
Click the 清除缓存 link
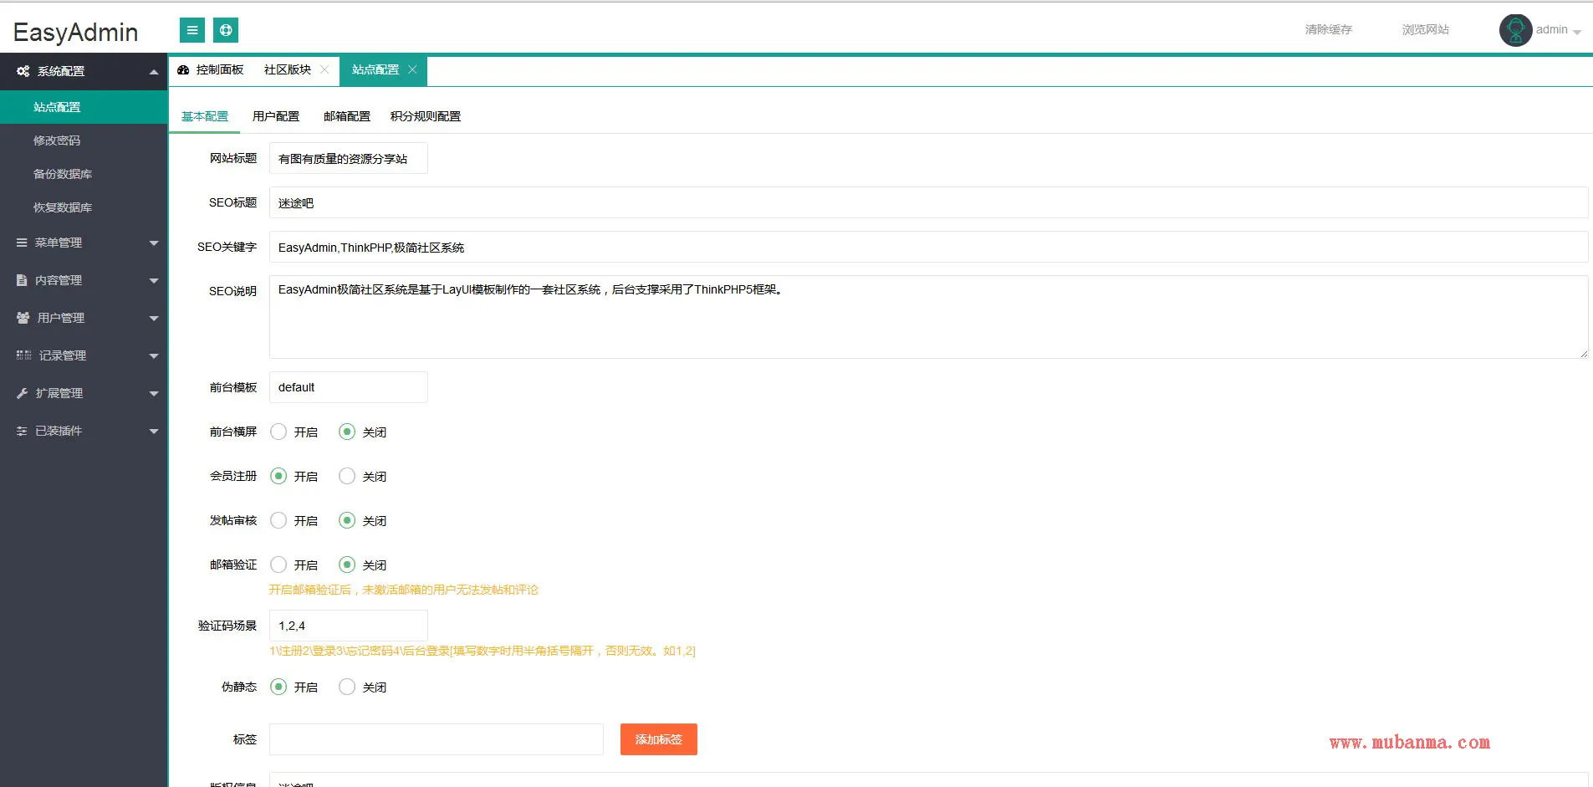point(1328,29)
